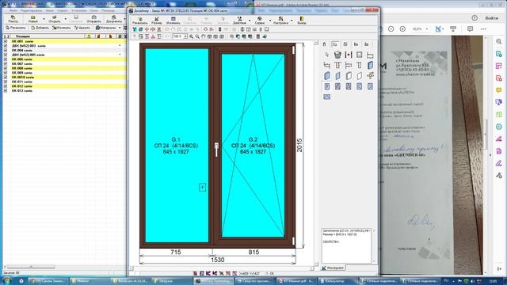Image resolution: width=507 pixels, height=285 pixels.
Task: Toggle checkbox for ОК-004 savio row
Action: click(6, 51)
